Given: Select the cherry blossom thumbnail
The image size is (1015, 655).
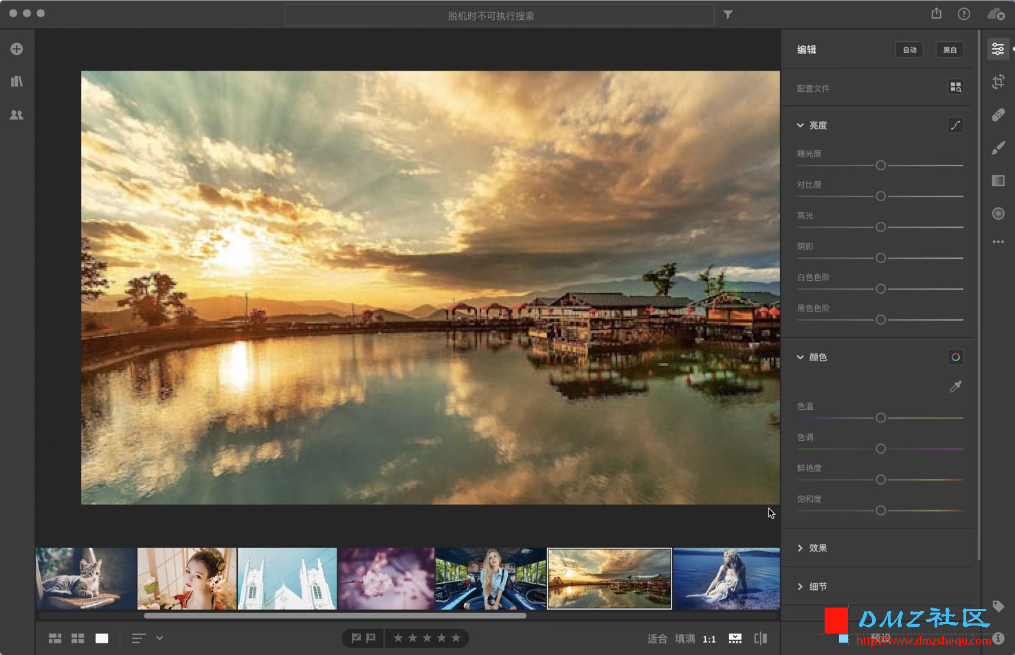Looking at the screenshot, I should click(x=386, y=579).
